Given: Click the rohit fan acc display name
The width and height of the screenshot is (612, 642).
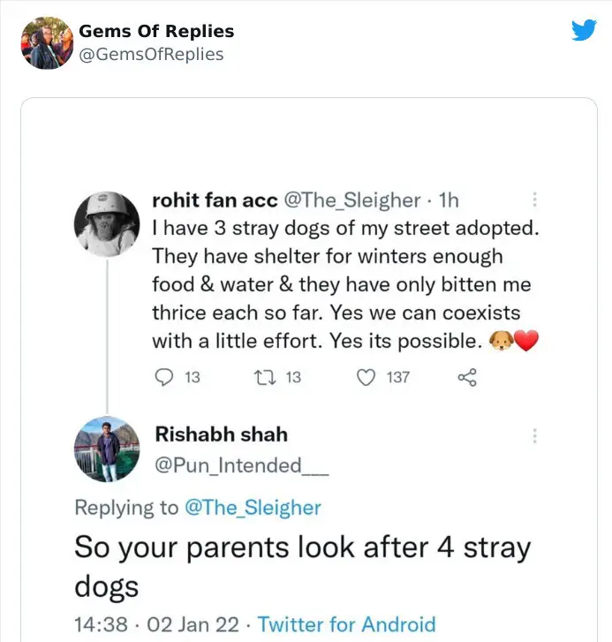Looking at the screenshot, I should pos(215,200).
